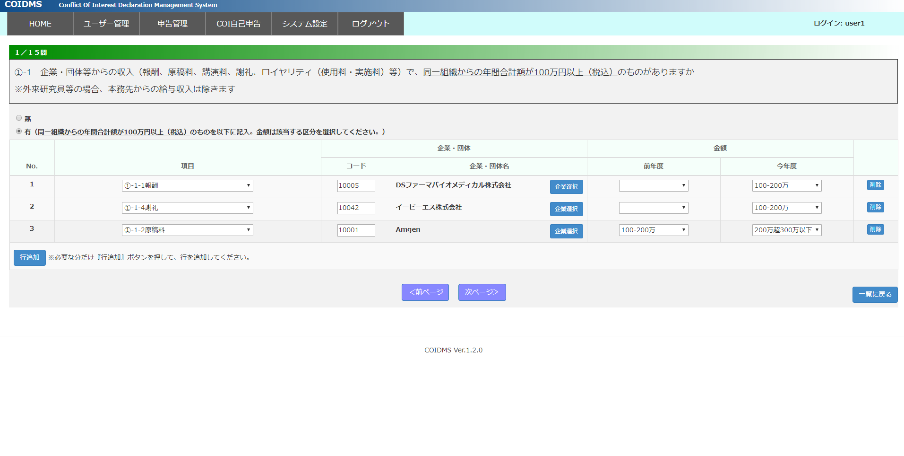904x456 pixels.
Task: Open 今年度 dropdown for イーピーエス row
Action: (787, 208)
